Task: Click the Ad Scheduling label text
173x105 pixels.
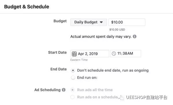Action: coord(48,90)
